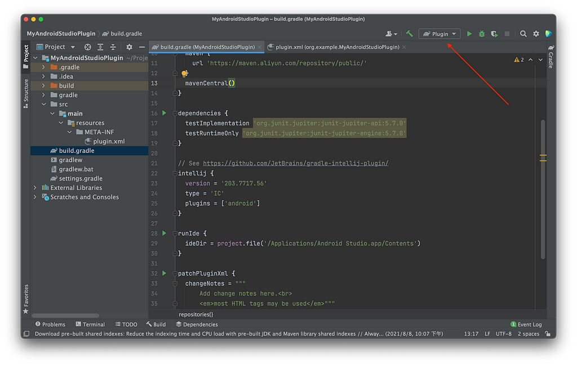Click the editor vertical scrollbar
The width and height of the screenshot is (577, 366).
pyautogui.click(x=543, y=189)
